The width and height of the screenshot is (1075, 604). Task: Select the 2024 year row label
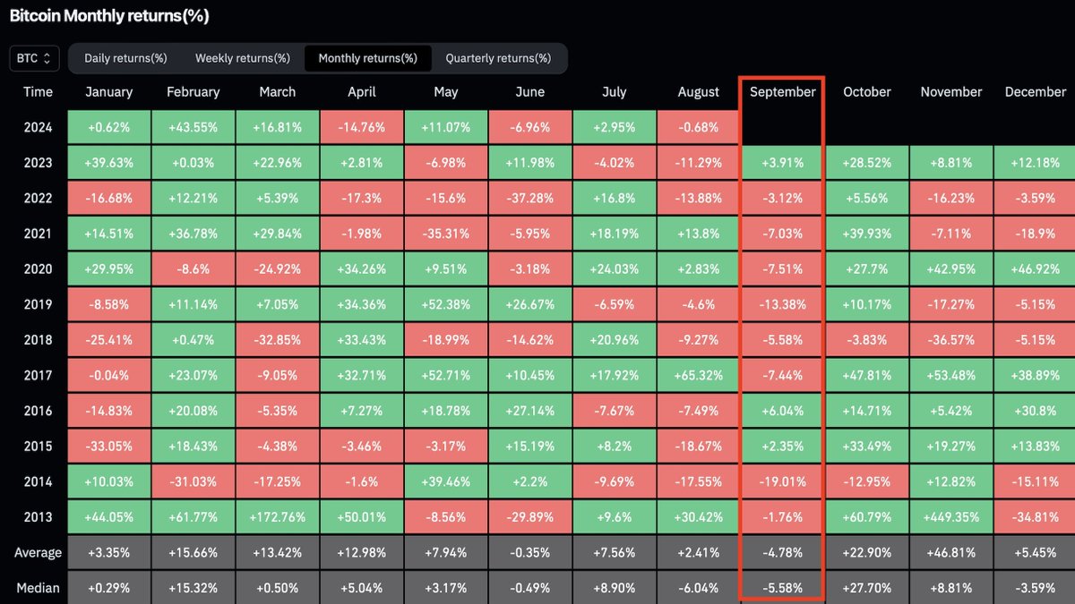click(x=37, y=127)
